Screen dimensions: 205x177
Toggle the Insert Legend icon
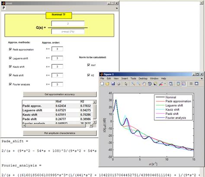point(184,84)
